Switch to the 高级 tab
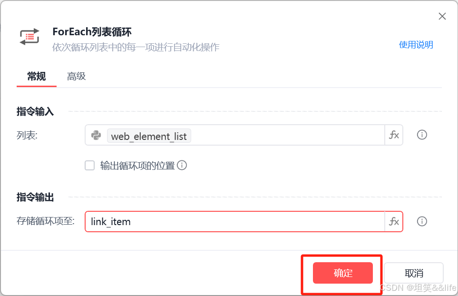The height and width of the screenshot is (296, 458). tap(76, 77)
